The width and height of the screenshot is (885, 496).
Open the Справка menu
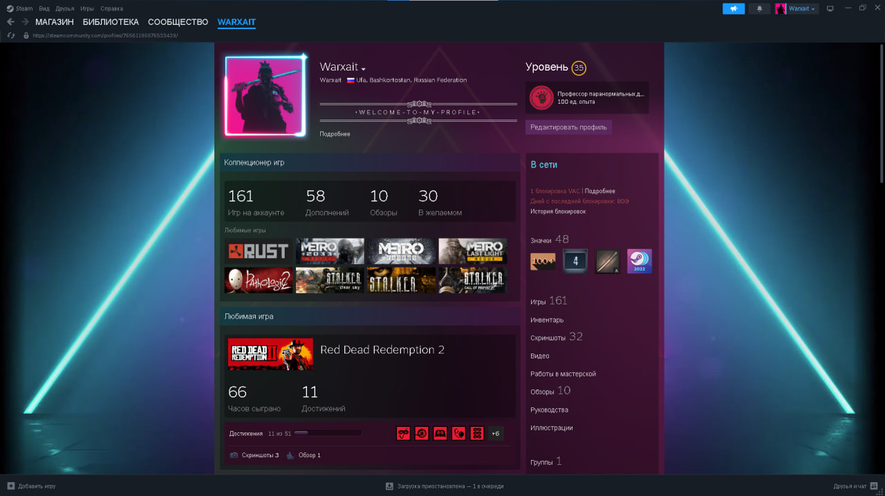[x=111, y=8]
